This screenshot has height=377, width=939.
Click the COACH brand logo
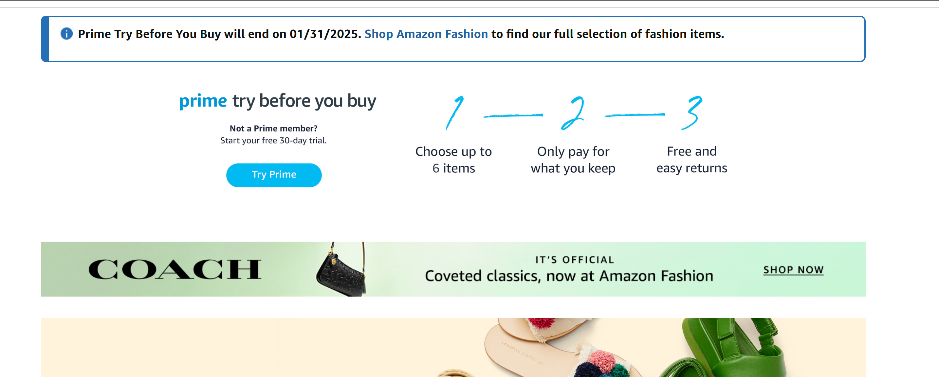coord(175,269)
